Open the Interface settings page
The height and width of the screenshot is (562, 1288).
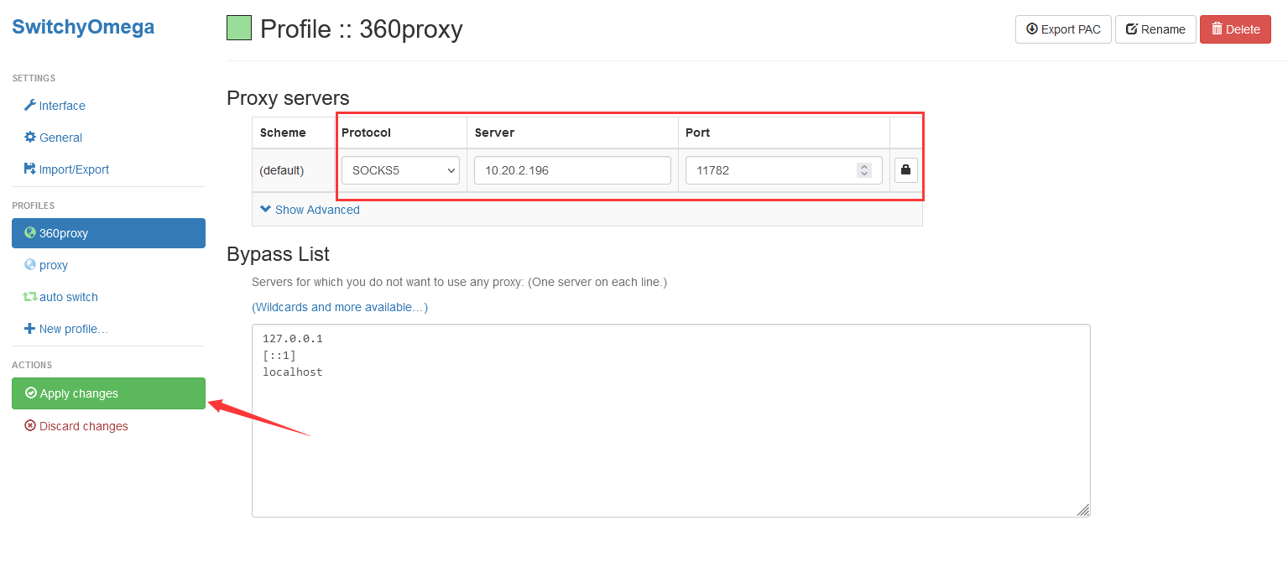point(55,106)
